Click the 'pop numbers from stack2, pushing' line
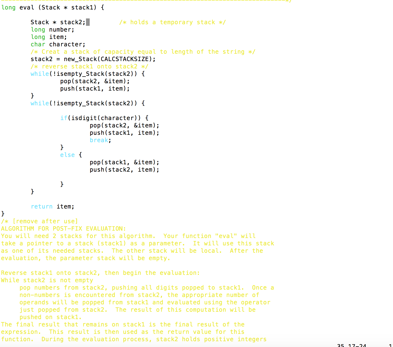393x347 pixels. (x=147, y=288)
